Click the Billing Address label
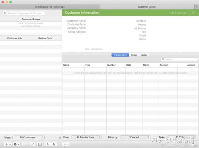 [77, 32]
